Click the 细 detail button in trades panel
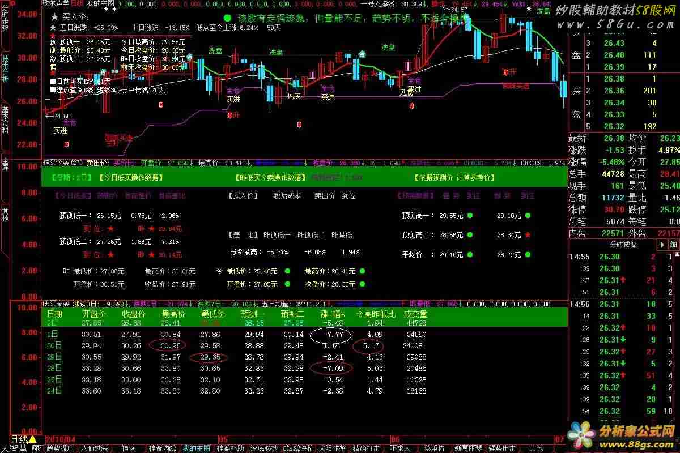This screenshot has height=453, width=680. pyautogui.click(x=674, y=245)
